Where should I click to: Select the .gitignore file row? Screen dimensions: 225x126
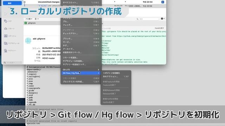click(42, 23)
